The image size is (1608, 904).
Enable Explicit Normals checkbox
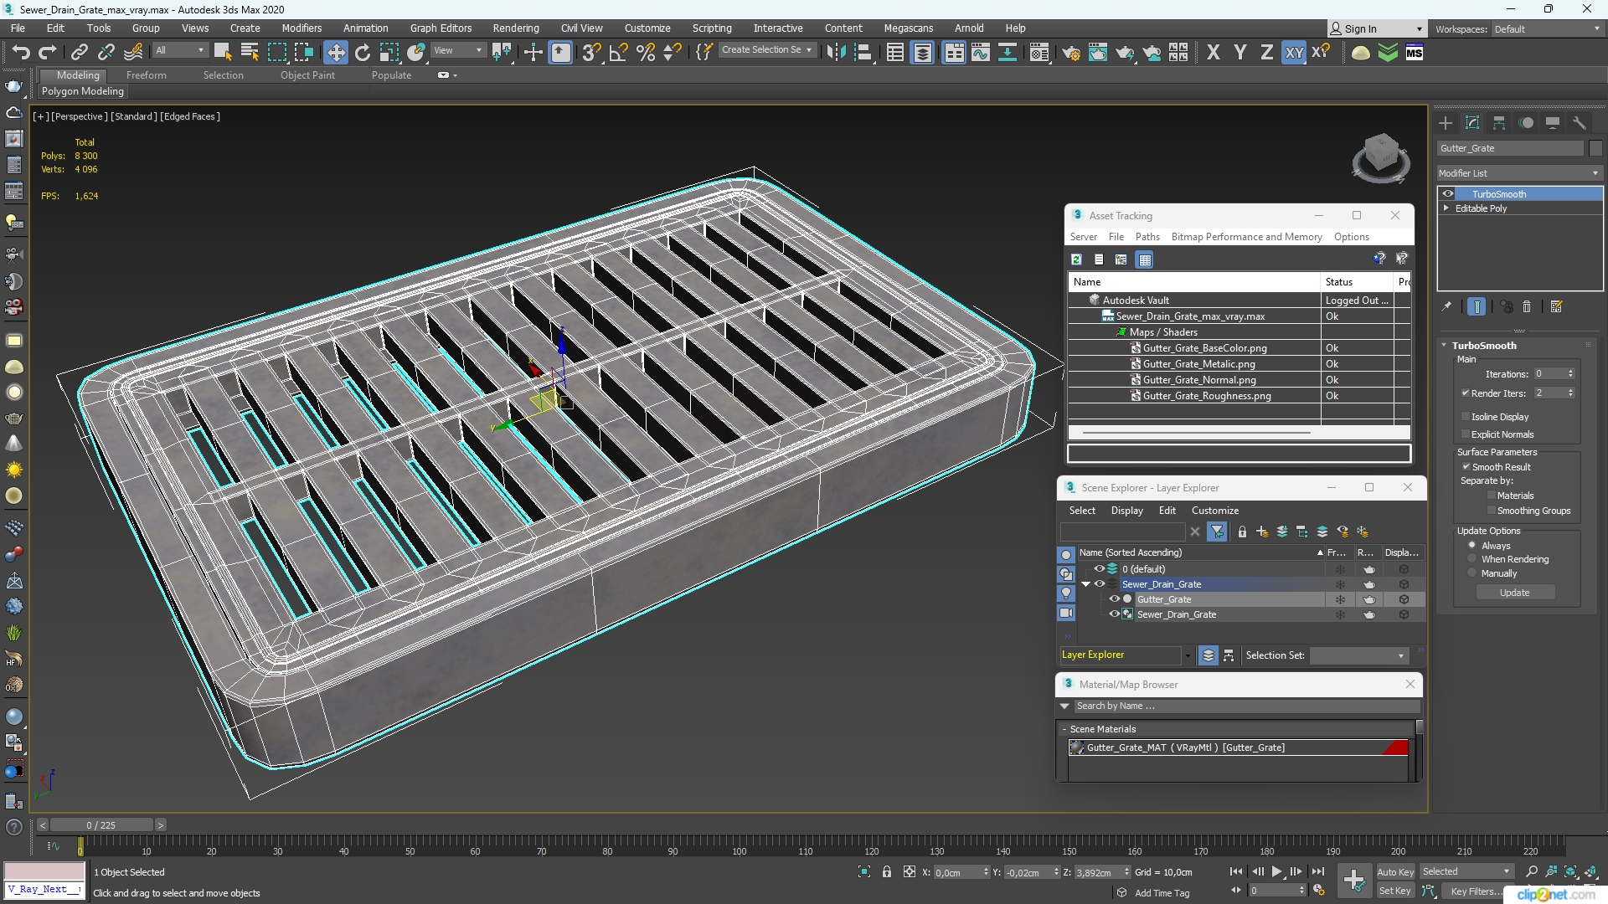click(1465, 434)
